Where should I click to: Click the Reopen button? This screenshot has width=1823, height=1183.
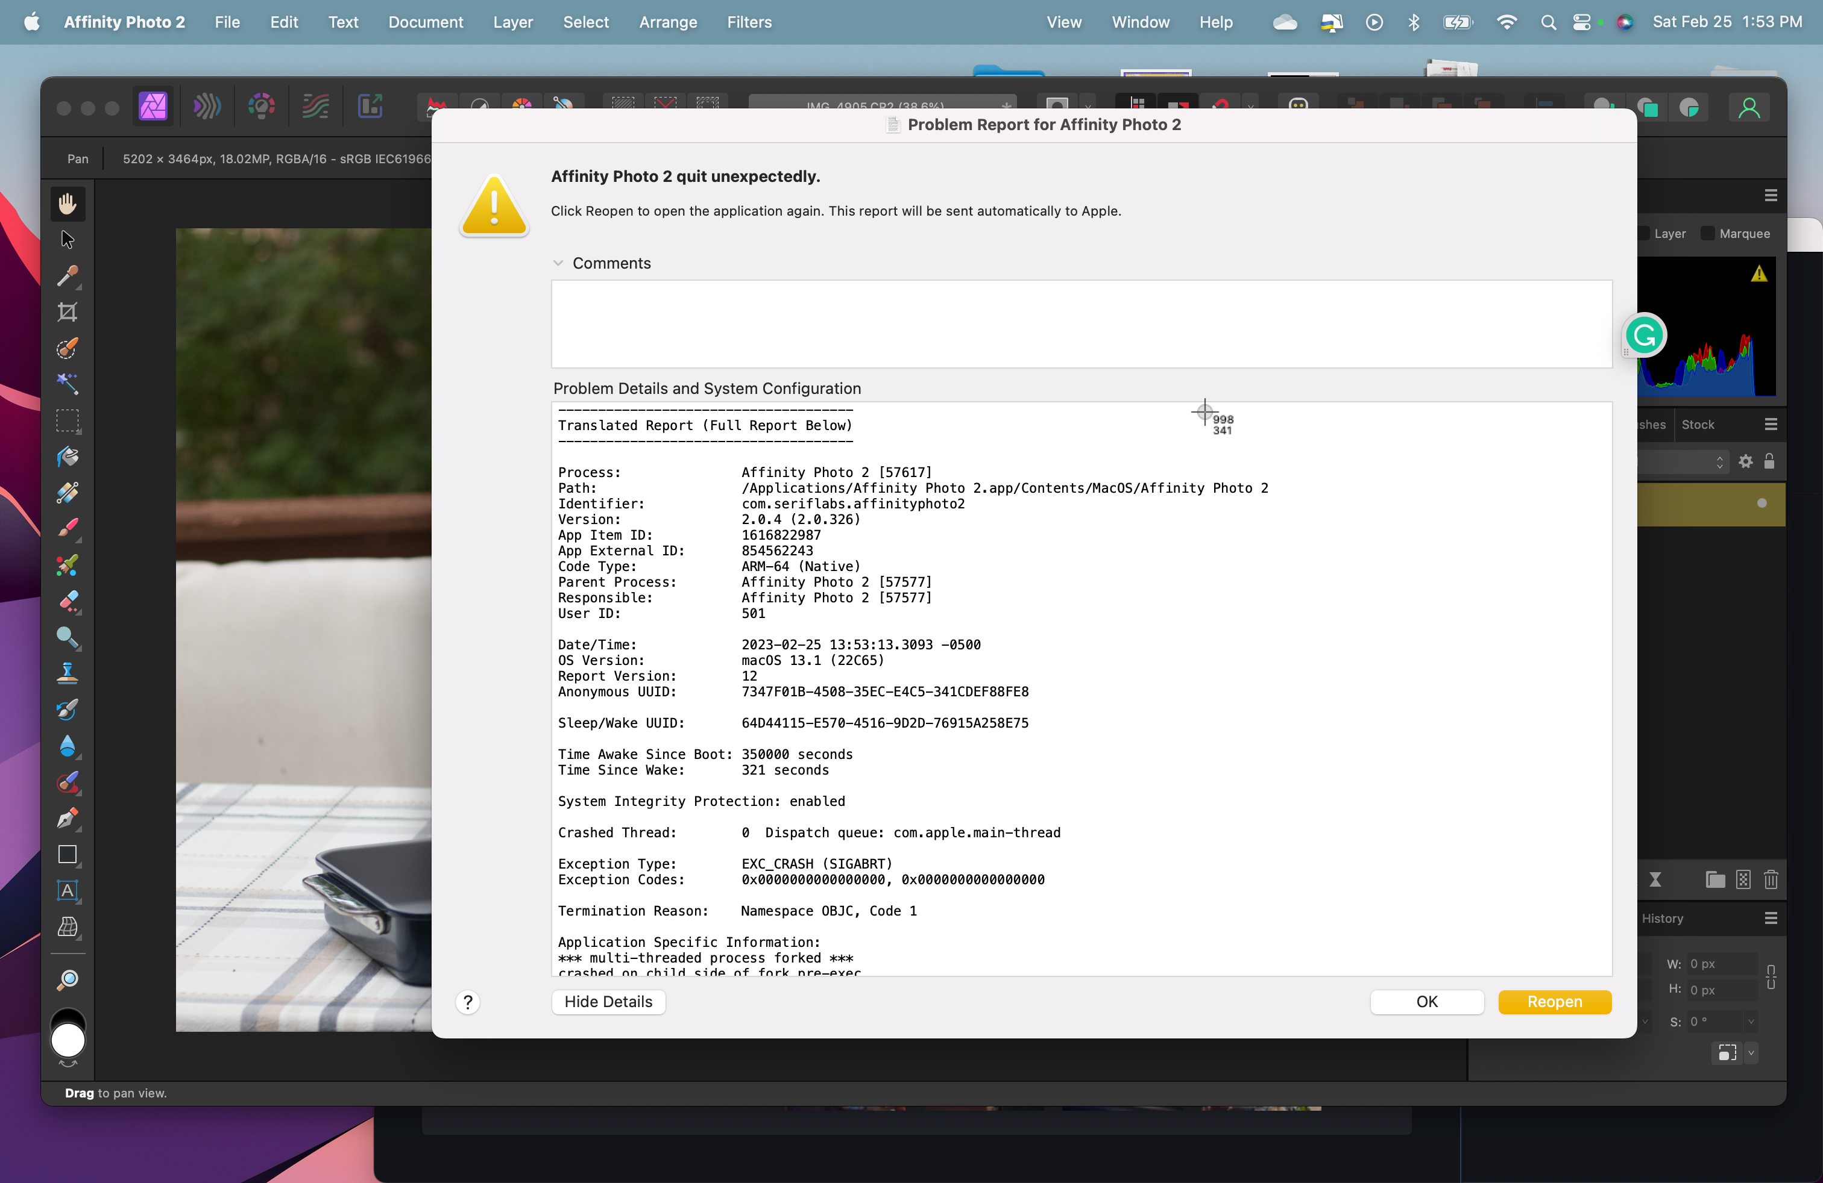point(1554,1002)
